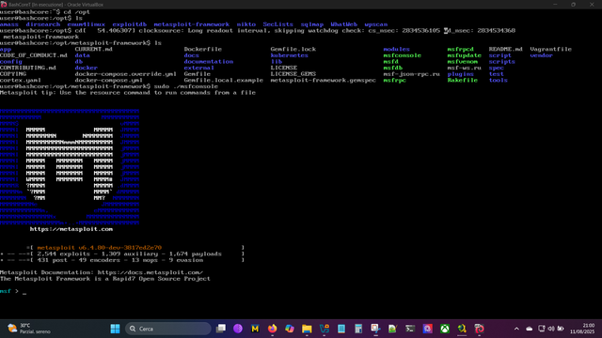
Task: Click 'Vagrantfile' in the directory listing
Action: [550, 49]
